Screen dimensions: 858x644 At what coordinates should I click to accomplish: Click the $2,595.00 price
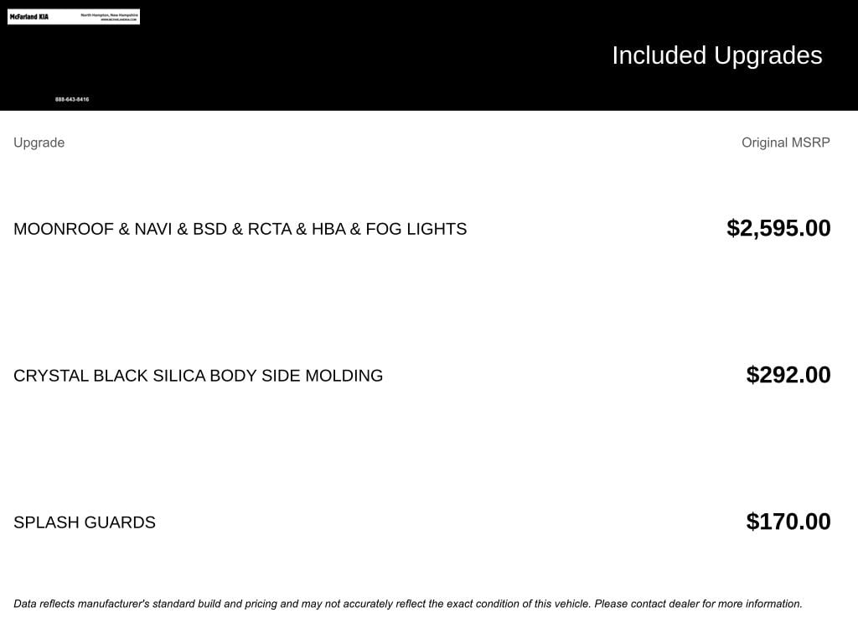778,228
